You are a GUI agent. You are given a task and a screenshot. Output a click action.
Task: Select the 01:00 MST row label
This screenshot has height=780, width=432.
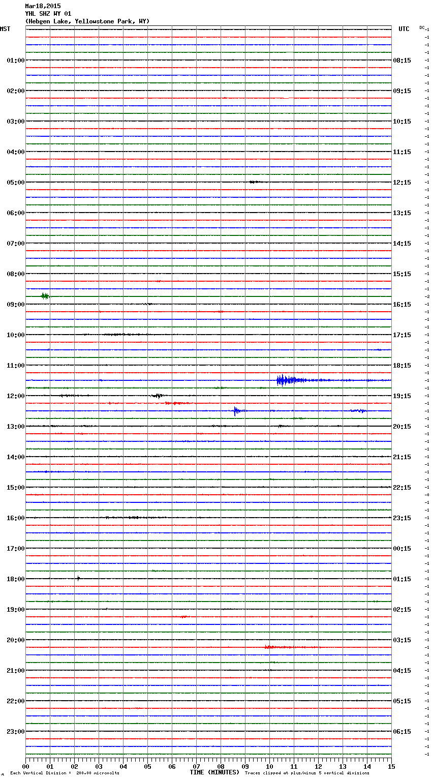(x=16, y=61)
